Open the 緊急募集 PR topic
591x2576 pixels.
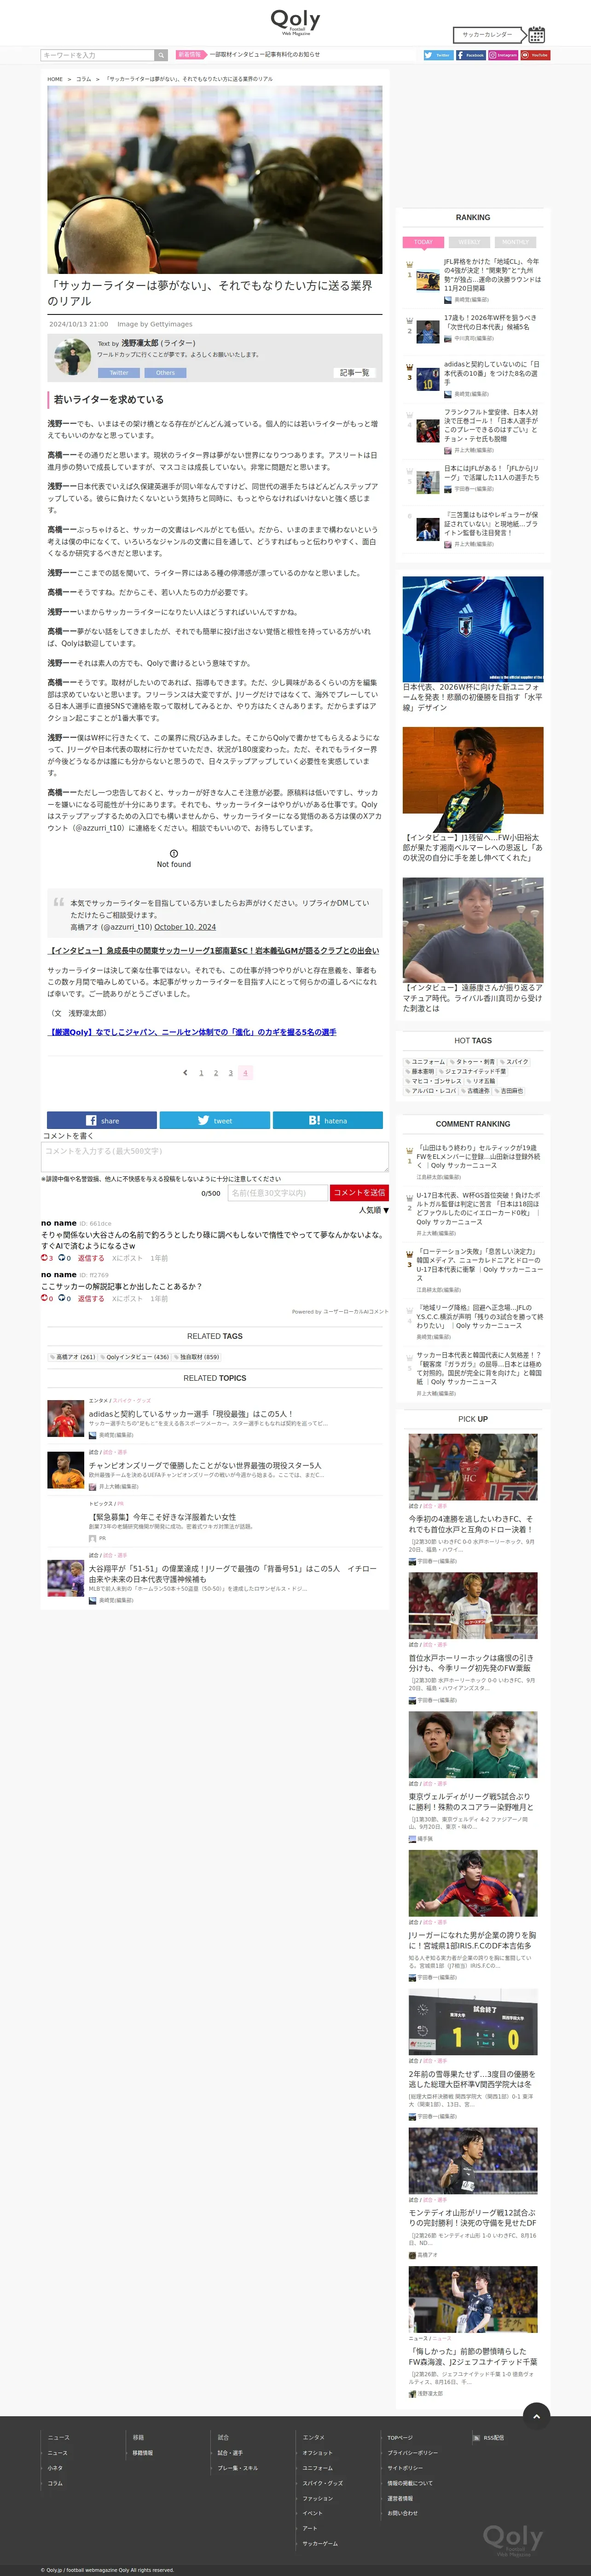pyautogui.click(x=163, y=1516)
